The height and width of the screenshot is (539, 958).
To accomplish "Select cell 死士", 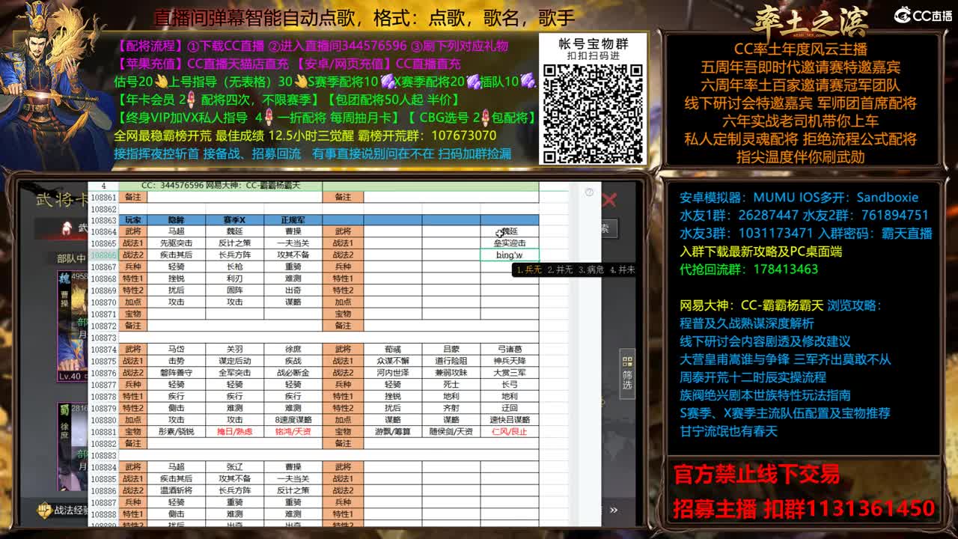I will click(451, 385).
